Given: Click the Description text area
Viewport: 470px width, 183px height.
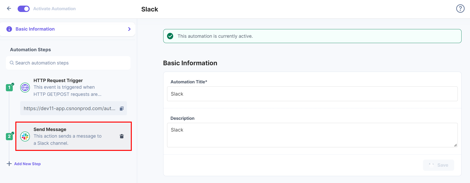Looking at the screenshot, I should coord(312,135).
